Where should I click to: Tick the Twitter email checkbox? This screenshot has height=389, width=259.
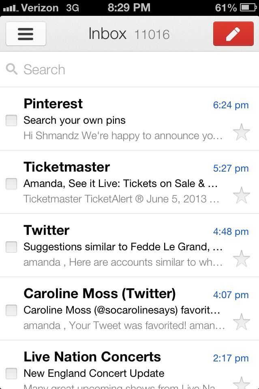click(11, 247)
